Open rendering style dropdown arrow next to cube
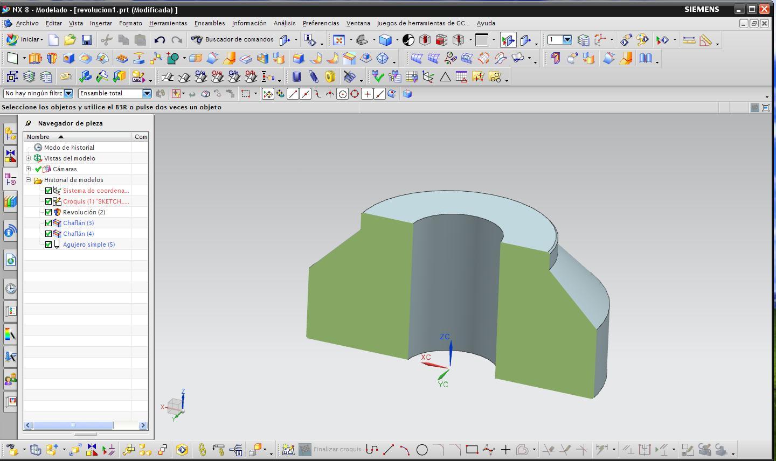 click(397, 40)
